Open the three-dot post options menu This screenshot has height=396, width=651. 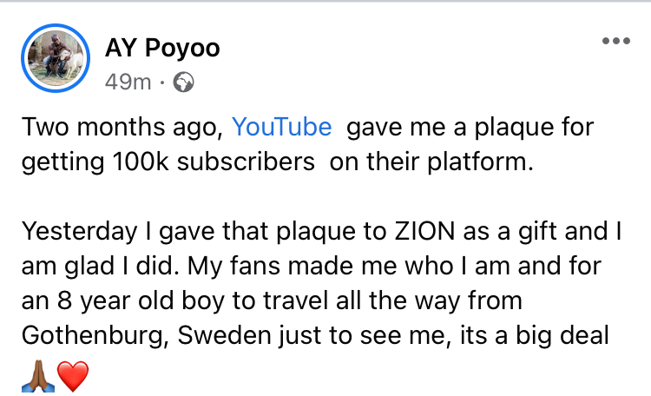(615, 41)
